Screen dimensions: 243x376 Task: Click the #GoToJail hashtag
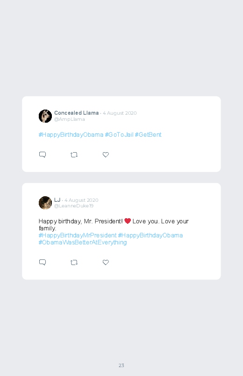click(119, 135)
